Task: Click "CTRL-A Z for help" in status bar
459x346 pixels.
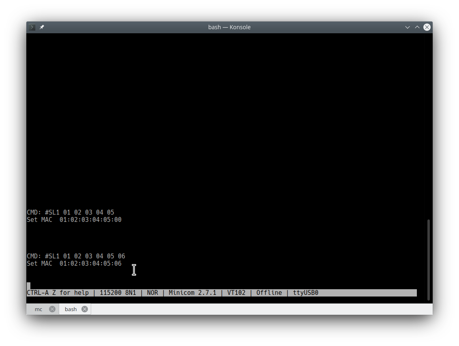Action: coord(58,293)
